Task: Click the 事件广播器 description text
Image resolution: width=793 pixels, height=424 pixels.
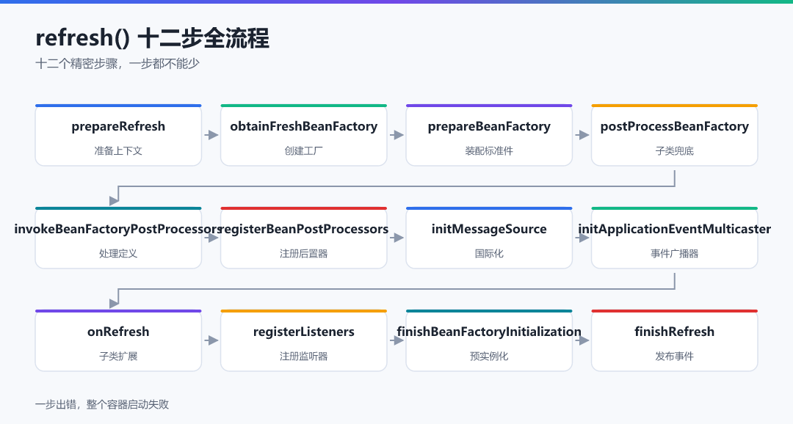Action: point(675,253)
